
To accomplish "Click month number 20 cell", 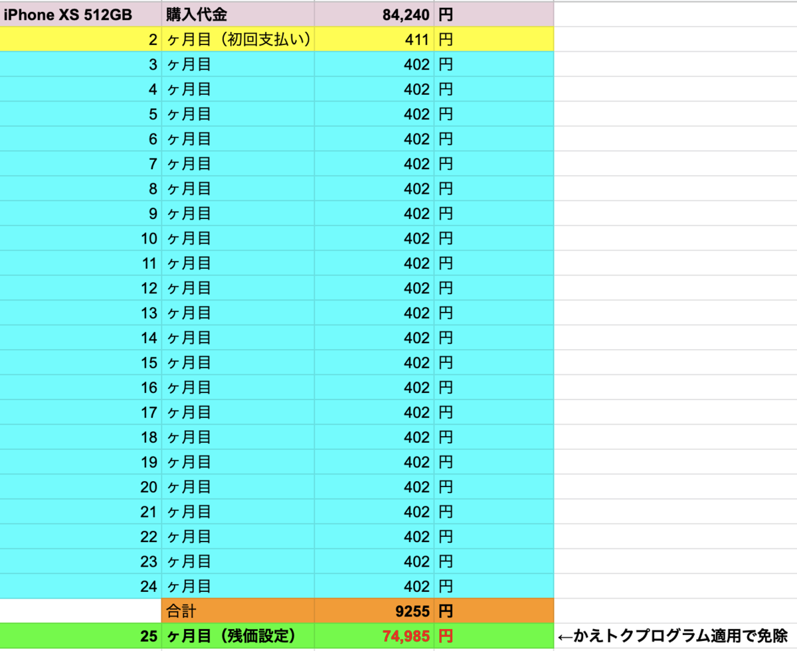I will click(x=80, y=488).
